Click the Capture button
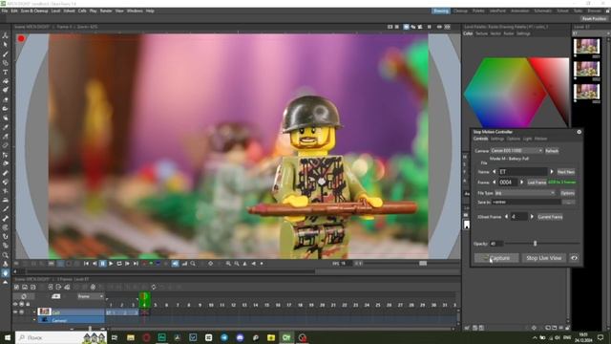 click(x=496, y=258)
